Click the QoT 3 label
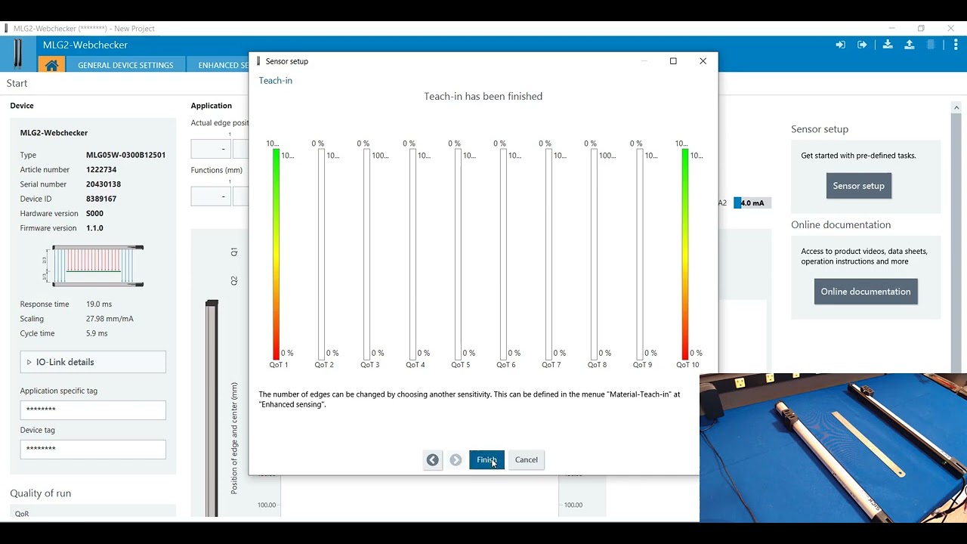The image size is (967, 544). pos(370,365)
